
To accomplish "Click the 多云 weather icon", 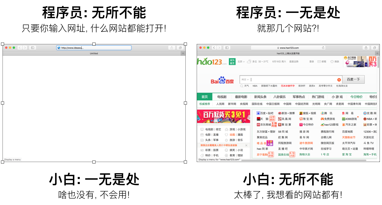I will tap(249, 61).
